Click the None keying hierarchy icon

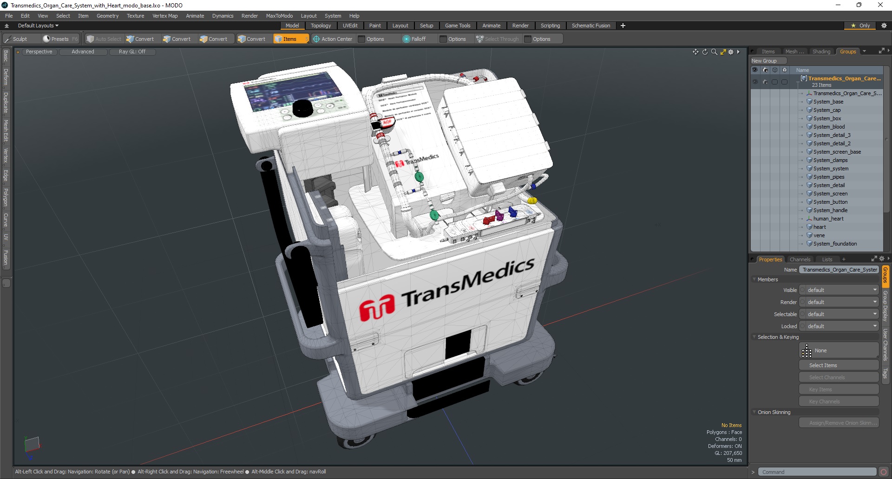[807, 350]
